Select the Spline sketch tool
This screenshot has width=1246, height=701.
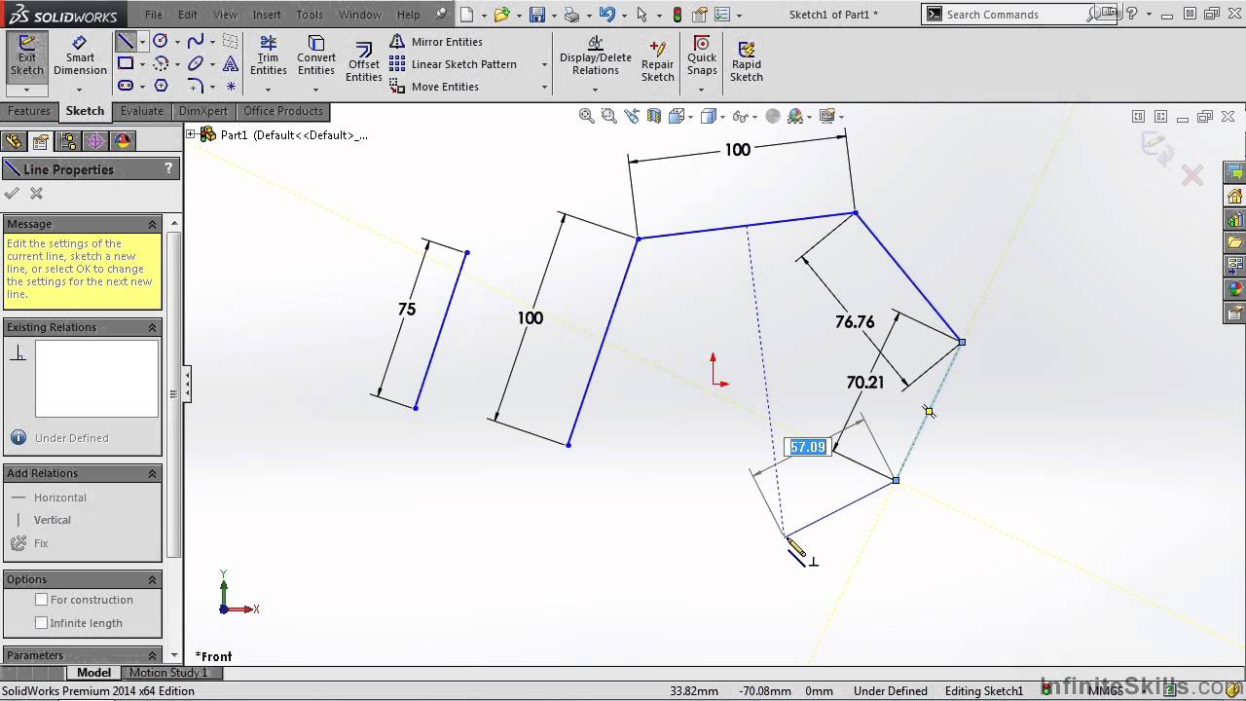click(196, 41)
